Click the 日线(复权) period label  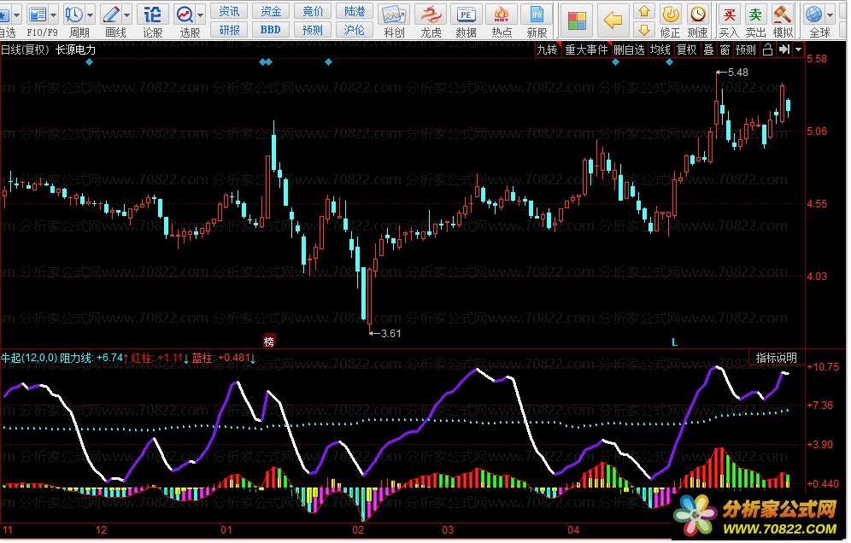click(x=25, y=50)
